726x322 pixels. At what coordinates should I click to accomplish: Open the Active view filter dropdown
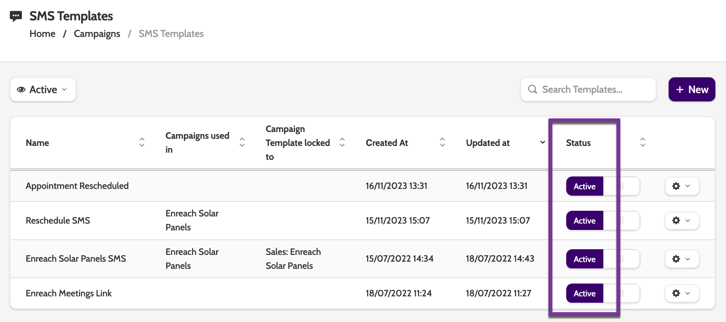coord(43,90)
